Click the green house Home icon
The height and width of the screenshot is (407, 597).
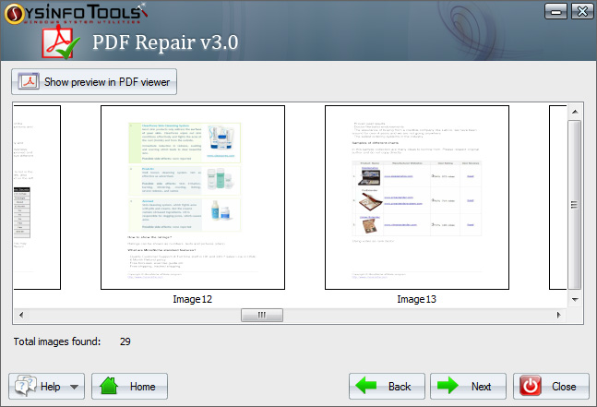[109, 386]
